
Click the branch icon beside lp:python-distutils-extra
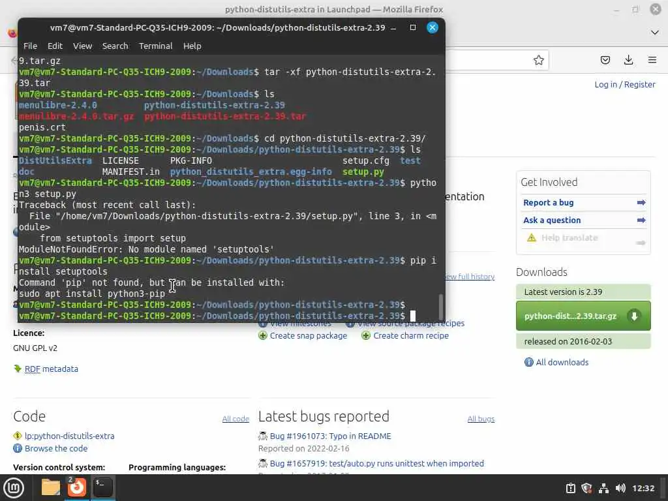pyautogui.click(x=18, y=436)
